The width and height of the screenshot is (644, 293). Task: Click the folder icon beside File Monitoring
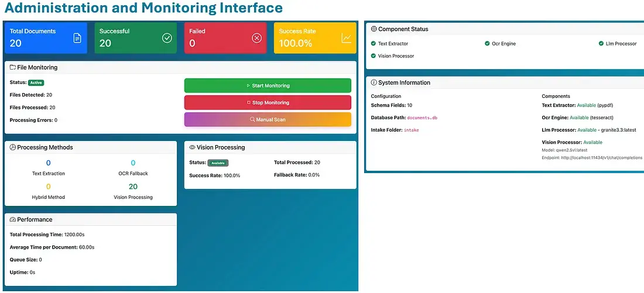13,68
